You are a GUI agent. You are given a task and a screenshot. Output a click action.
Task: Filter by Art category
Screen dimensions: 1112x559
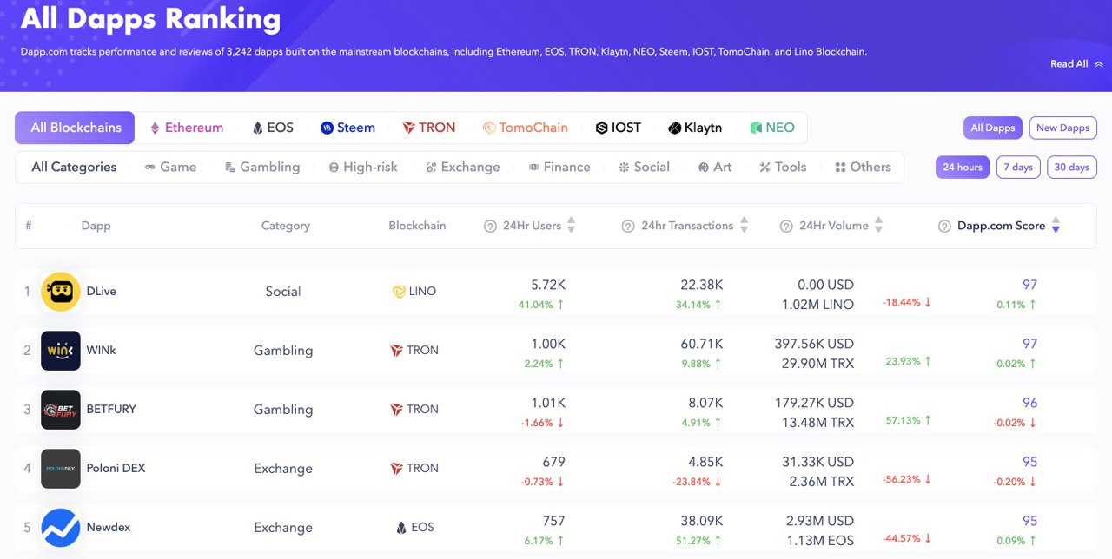[715, 168]
